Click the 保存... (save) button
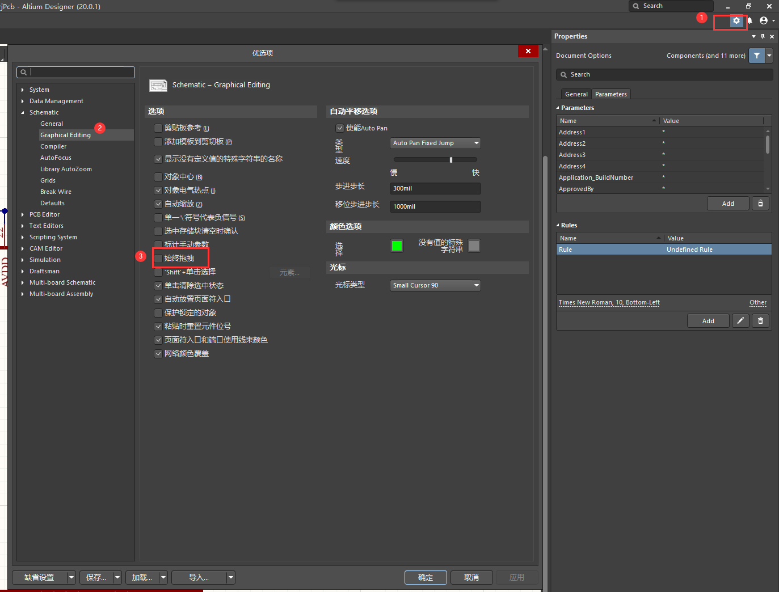This screenshot has width=779, height=592. coord(96,578)
